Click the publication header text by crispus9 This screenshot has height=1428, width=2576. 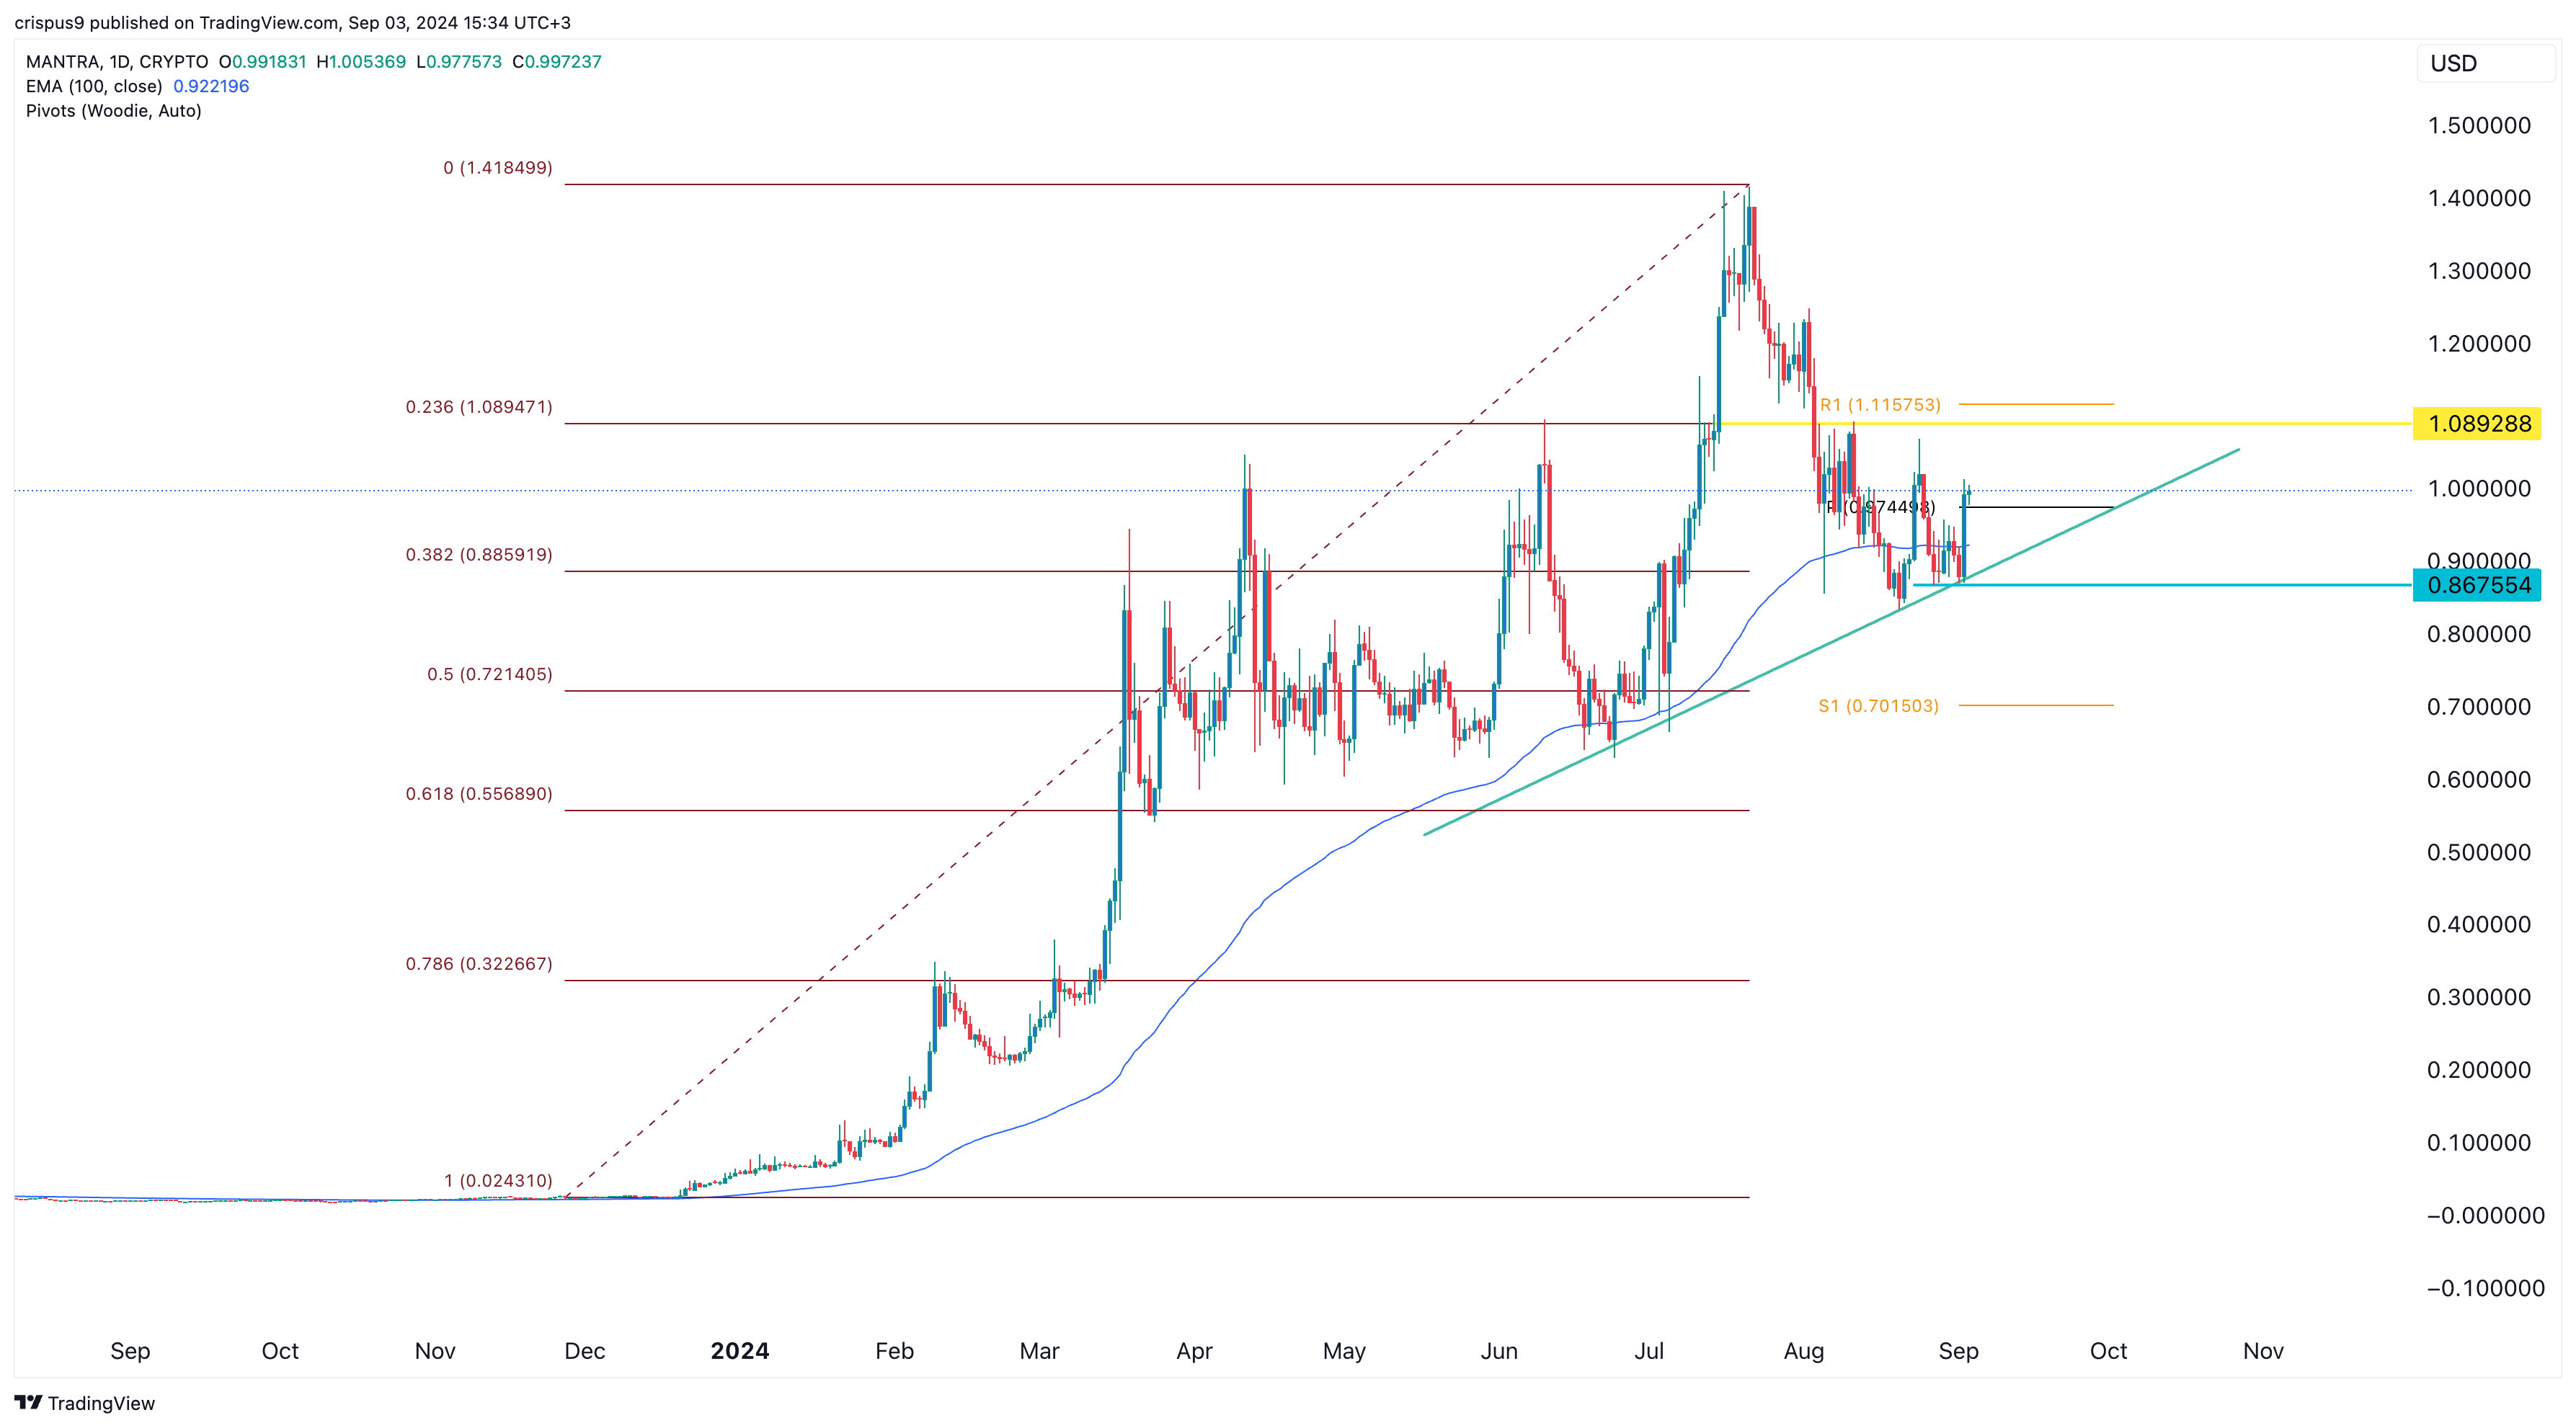click(293, 22)
